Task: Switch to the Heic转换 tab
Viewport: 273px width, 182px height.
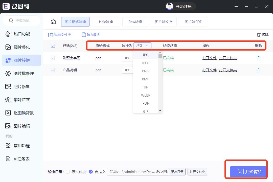Action: (x=106, y=22)
